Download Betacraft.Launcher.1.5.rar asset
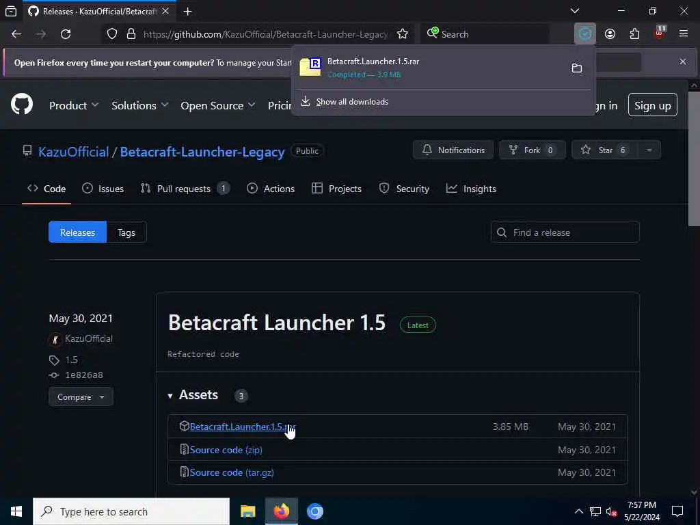Viewport: 700px width, 525px height. click(243, 427)
